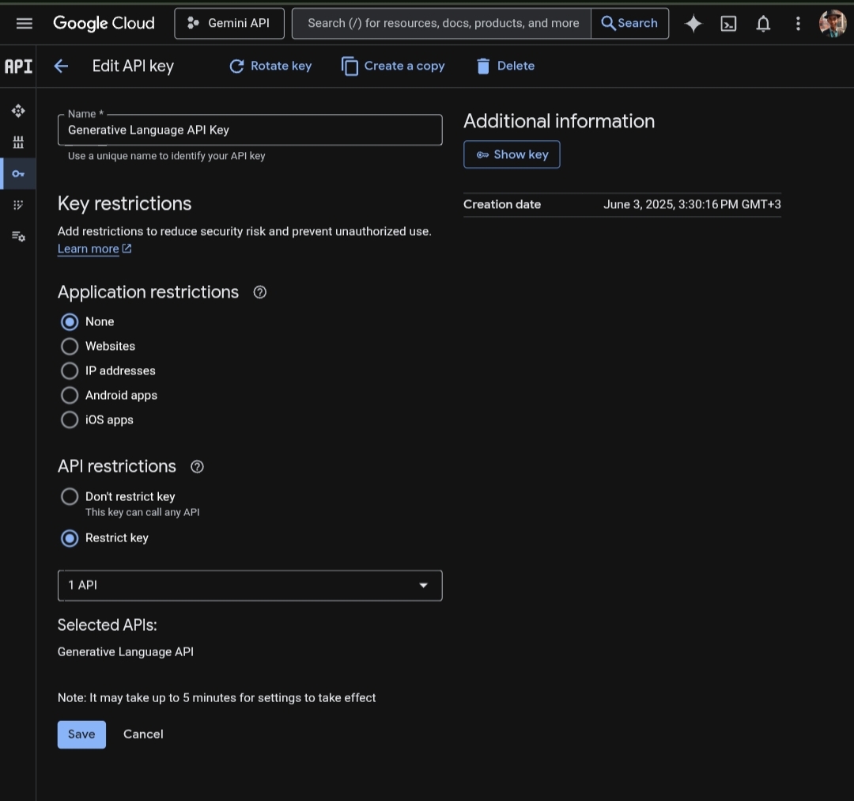This screenshot has height=801, width=854.
Task: Select the iOS apps restriction option
Action: (70, 419)
